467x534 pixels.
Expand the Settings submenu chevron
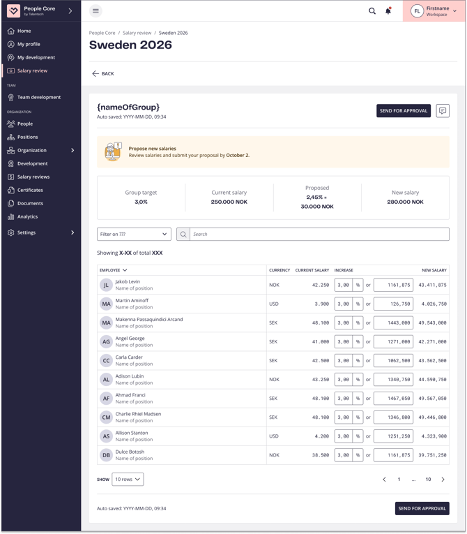click(x=72, y=232)
